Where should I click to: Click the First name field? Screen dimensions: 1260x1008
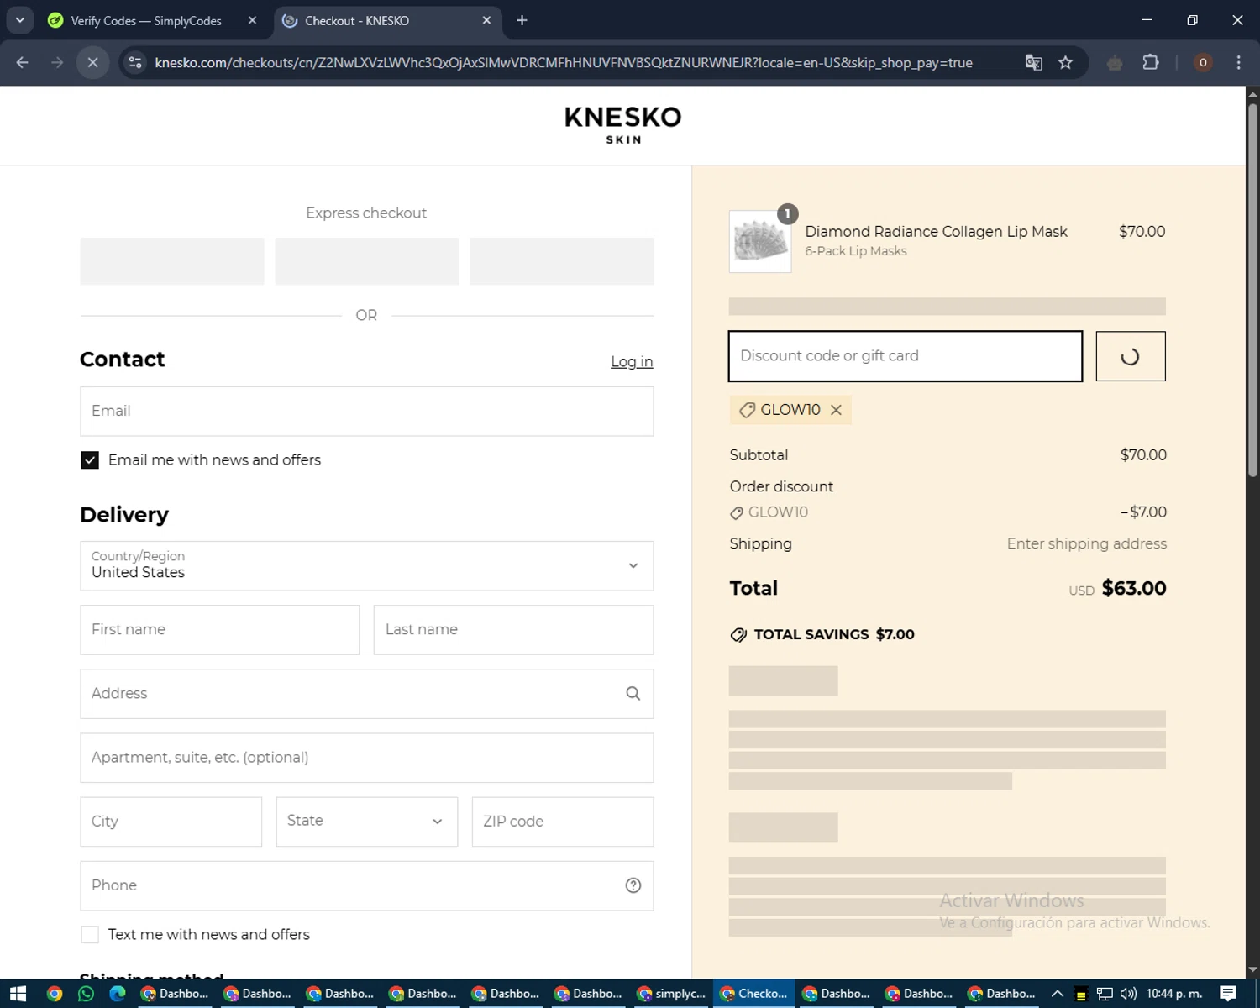[219, 629]
